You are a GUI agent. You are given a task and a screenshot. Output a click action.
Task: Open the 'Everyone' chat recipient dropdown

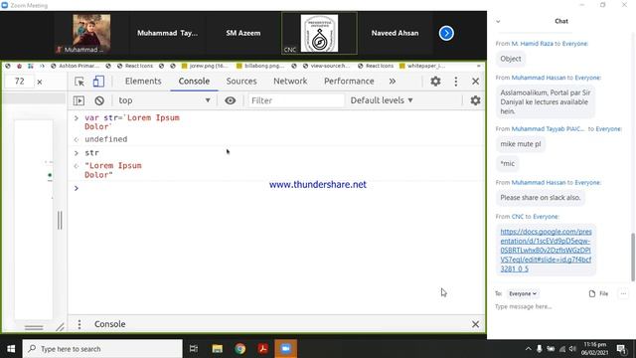[523, 293]
